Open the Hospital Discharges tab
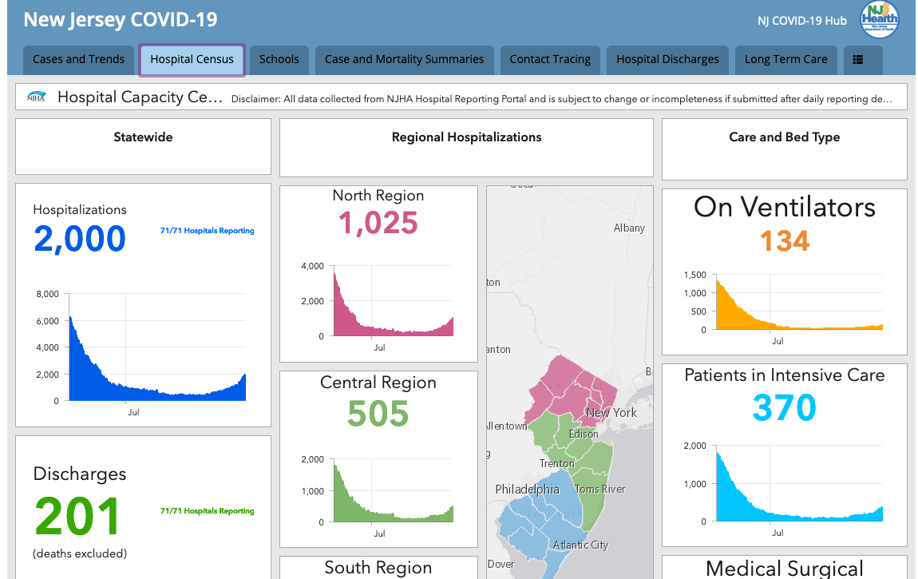 pos(667,60)
